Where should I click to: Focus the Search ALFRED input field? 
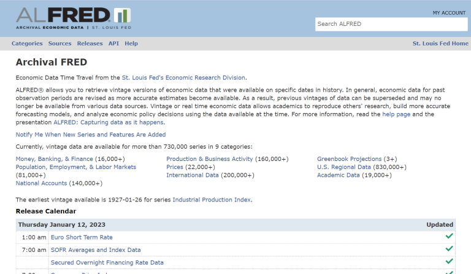point(391,24)
